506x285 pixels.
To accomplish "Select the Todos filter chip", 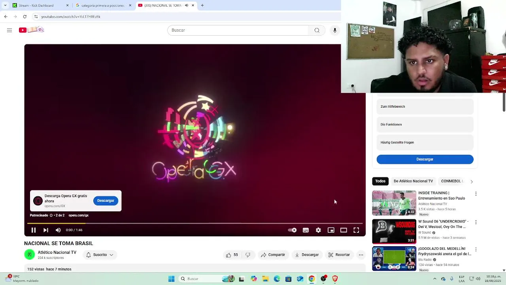I will (x=380, y=181).
